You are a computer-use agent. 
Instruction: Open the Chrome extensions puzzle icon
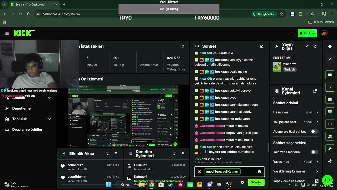[x=301, y=14]
